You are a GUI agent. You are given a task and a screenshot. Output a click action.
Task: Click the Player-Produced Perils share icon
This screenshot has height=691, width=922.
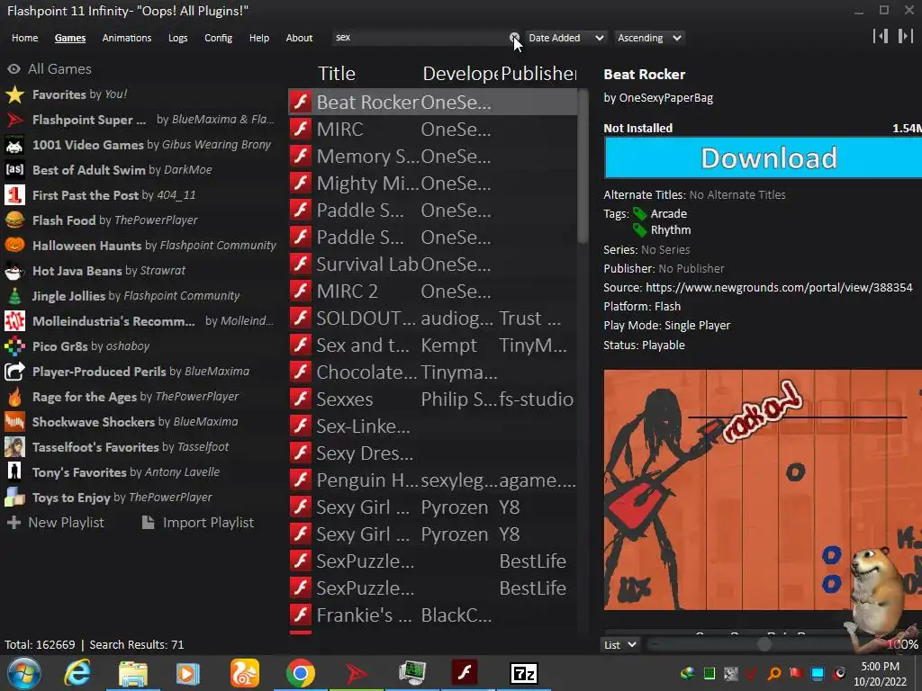pyautogui.click(x=14, y=372)
